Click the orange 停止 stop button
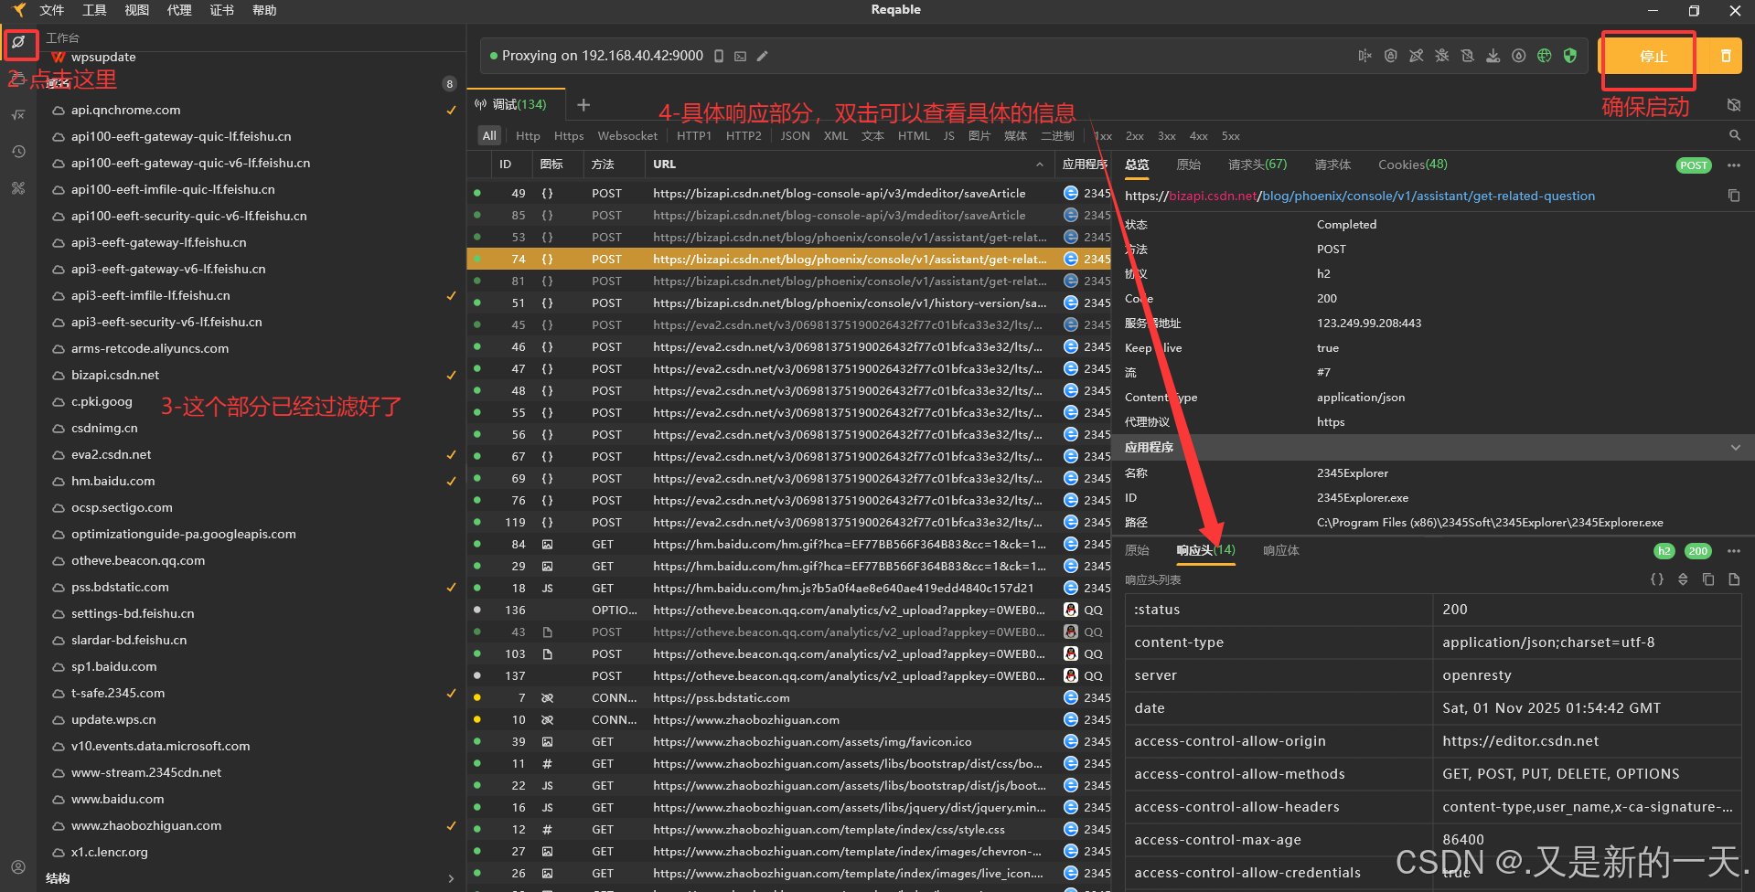Viewport: 1755px width, 892px height. pyautogui.click(x=1653, y=56)
